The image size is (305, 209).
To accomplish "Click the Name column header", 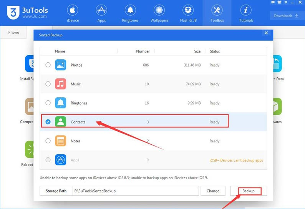I will coord(60,51).
